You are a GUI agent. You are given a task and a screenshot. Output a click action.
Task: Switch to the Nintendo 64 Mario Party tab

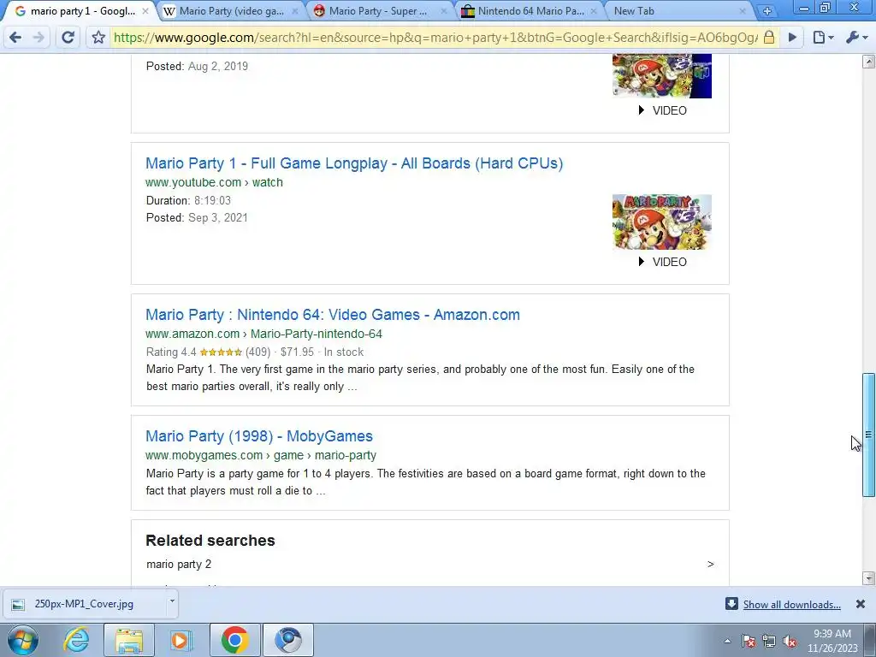[x=530, y=10]
